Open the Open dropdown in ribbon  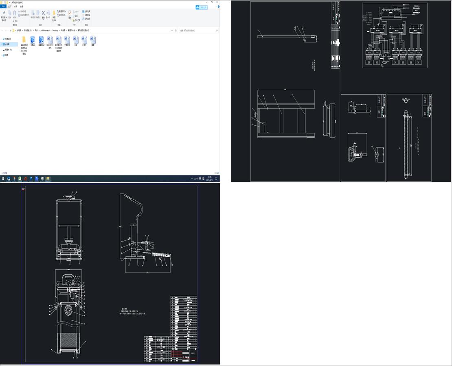(x=77, y=12)
